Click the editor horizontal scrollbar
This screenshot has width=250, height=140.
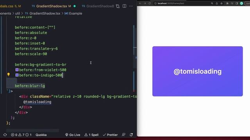coord(32,130)
